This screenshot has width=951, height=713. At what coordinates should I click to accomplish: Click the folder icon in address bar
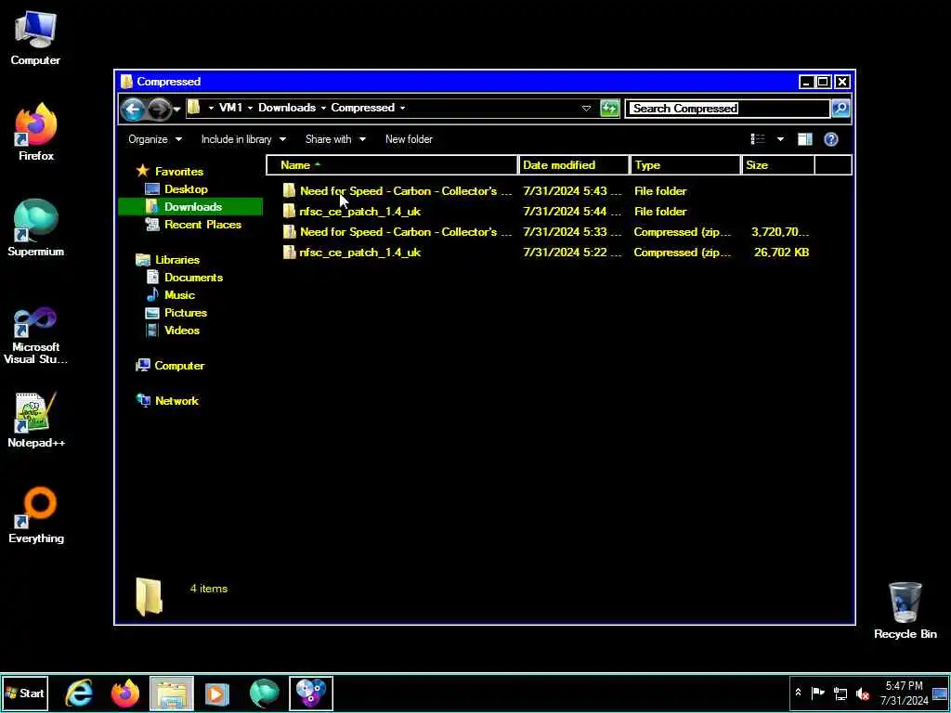pyautogui.click(x=193, y=108)
